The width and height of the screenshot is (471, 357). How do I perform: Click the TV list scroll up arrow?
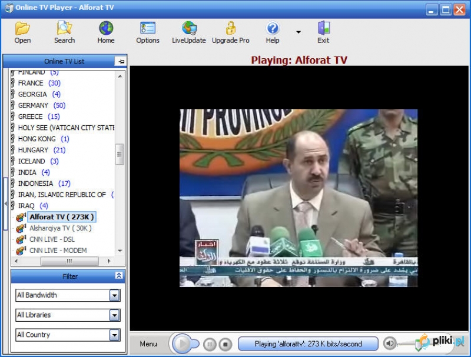coord(120,76)
